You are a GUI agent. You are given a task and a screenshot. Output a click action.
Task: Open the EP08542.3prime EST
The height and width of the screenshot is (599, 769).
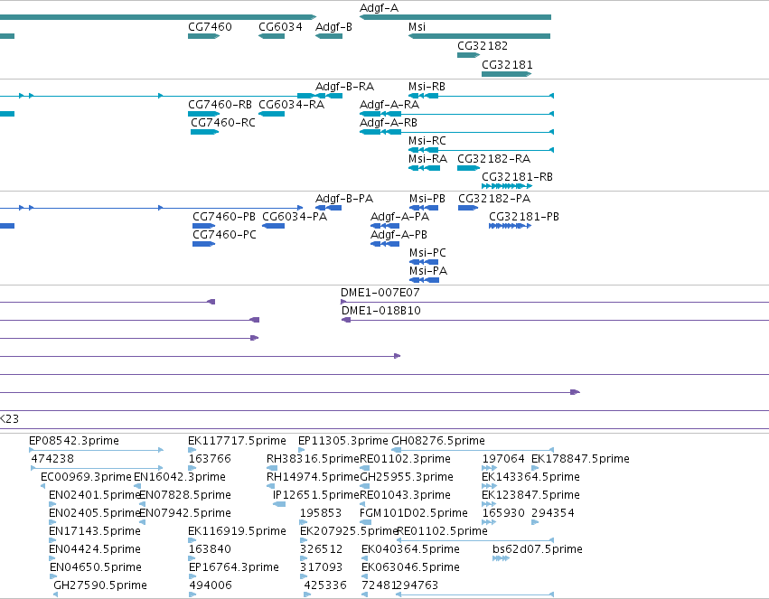(96, 450)
